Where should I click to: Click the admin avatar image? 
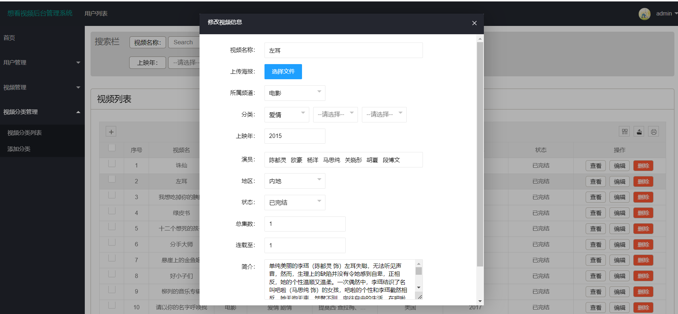click(x=644, y=14)
